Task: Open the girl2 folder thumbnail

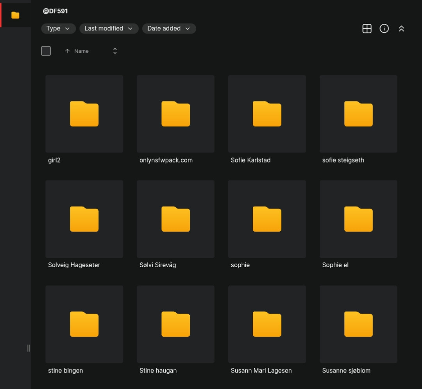Action: click(84, 114)
